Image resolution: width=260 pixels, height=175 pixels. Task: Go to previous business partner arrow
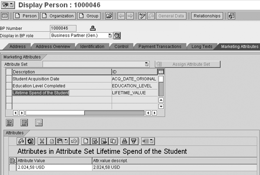[121, 16]
